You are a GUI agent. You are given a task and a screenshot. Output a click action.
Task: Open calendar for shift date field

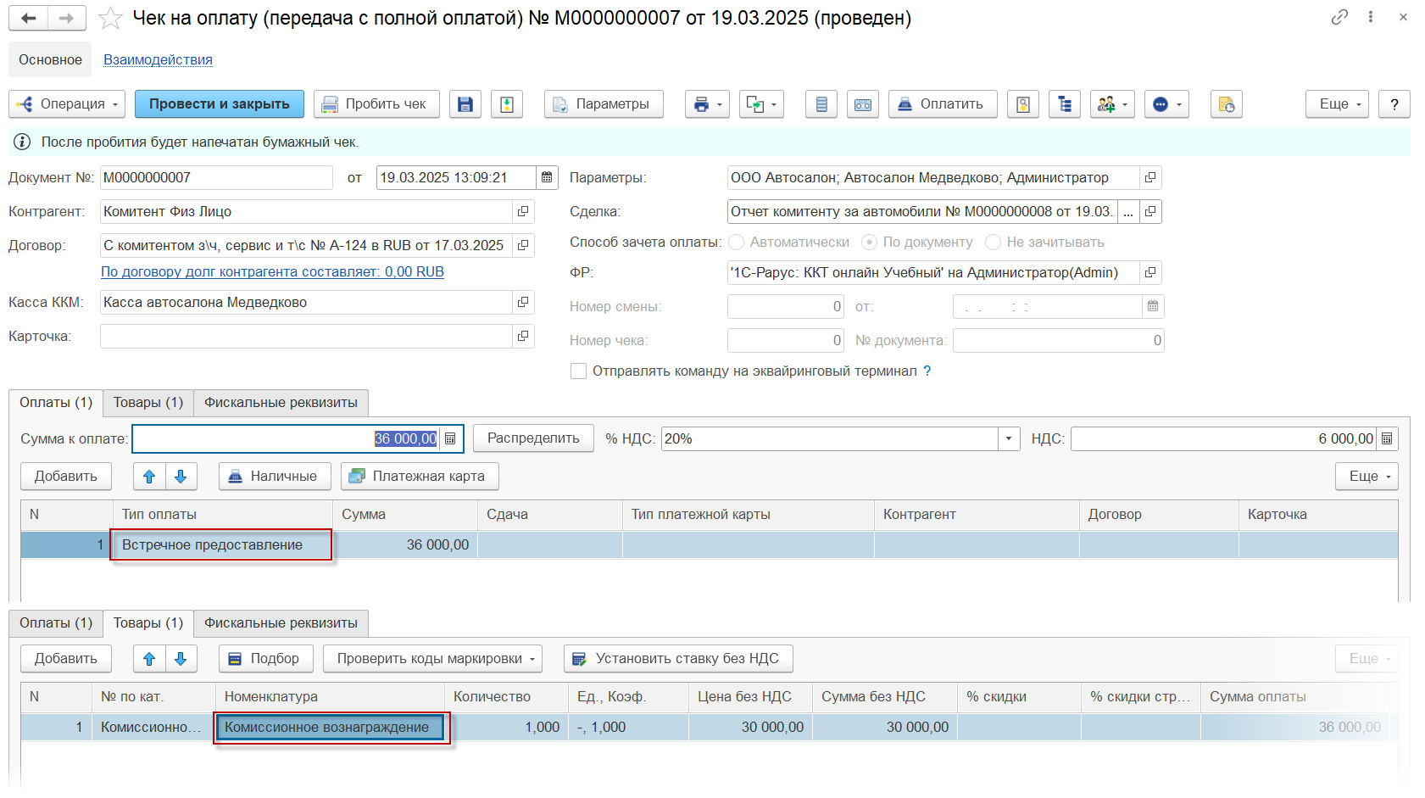point(1153,306)
